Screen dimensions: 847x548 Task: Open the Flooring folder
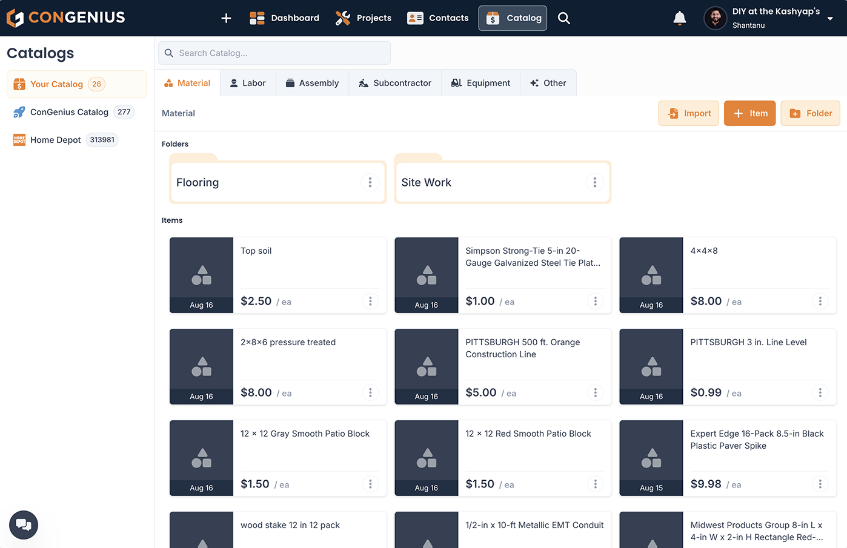click(278, 182)
